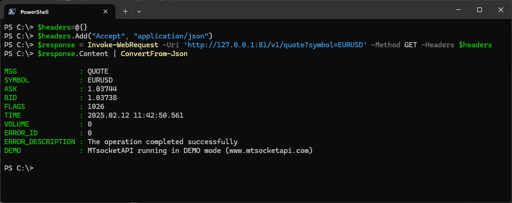Click the PowerShell icon in the tab
This screenshot has height=203, width=512.
tap(13, 12)
